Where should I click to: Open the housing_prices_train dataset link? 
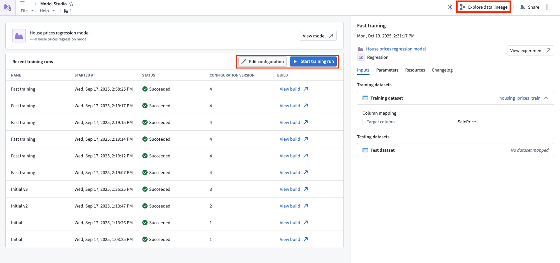(x=520, y=98)
